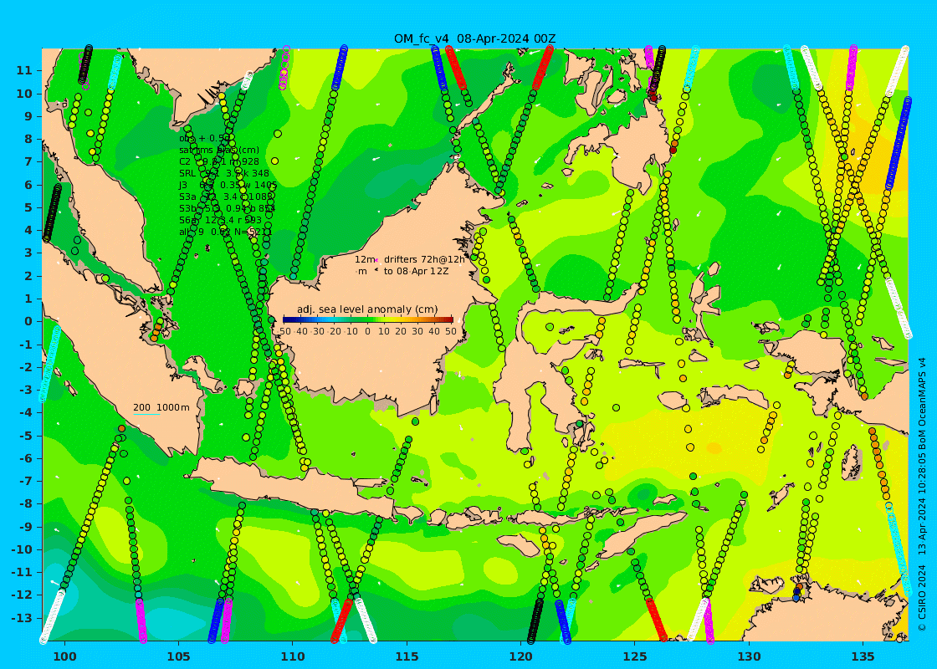Click the J3 satellite statistics row
This screenshot has height=669, width=937.
point(228,185)
